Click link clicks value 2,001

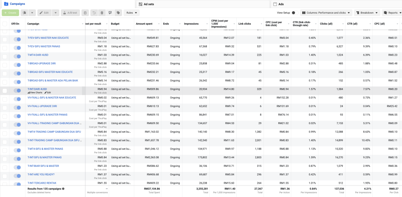[x=258, y=140]
